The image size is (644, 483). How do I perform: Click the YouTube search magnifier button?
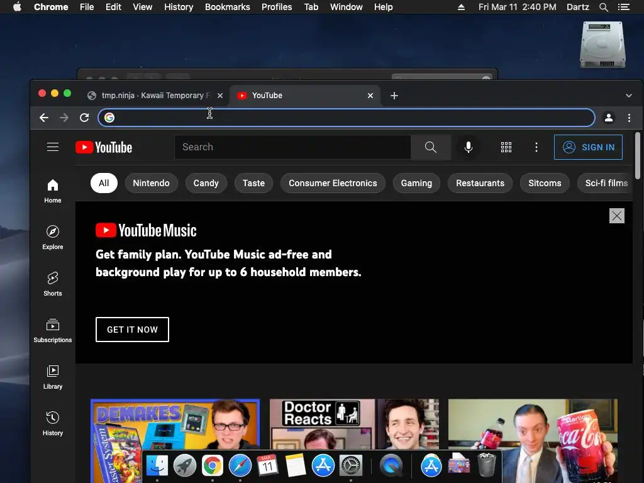click(x=430, y=147)
